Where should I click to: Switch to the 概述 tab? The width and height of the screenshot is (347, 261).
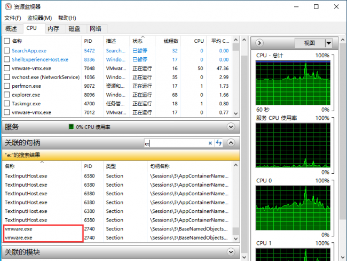(12, 29)
